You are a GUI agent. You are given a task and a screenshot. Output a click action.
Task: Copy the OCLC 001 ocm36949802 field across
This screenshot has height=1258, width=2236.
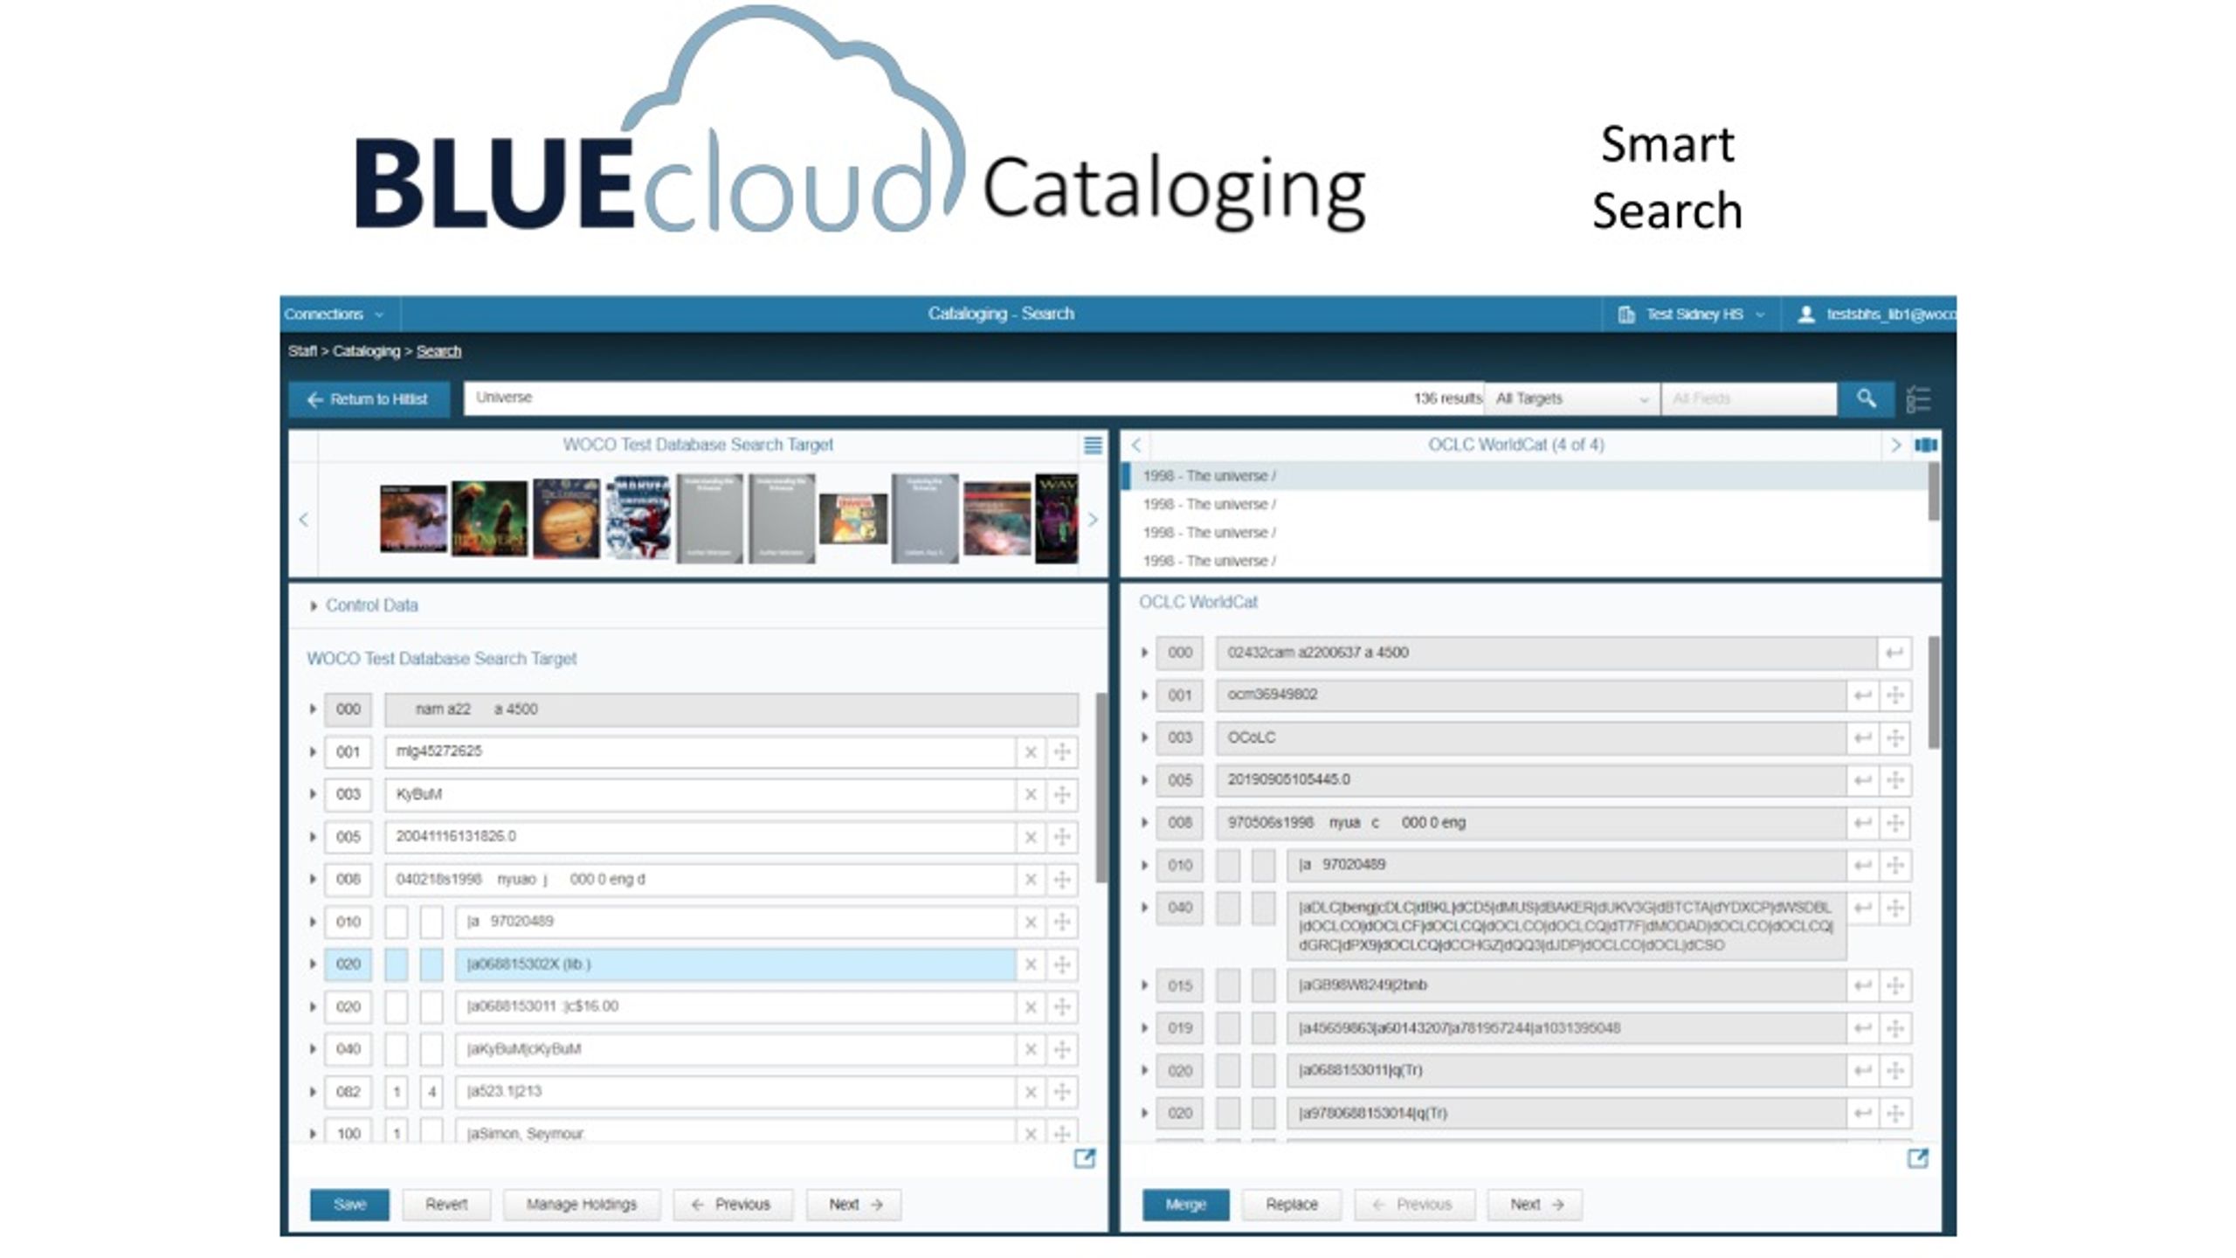click(1862, 695)
